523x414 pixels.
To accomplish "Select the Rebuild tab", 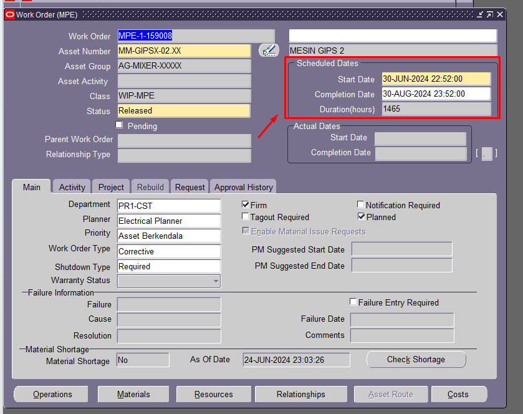I will 150,186.
